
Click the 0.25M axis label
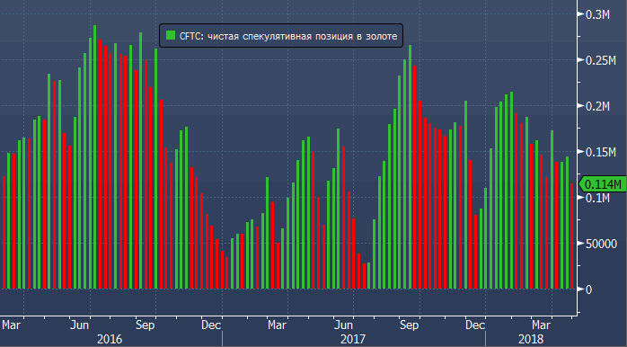(x=601, y=60)
